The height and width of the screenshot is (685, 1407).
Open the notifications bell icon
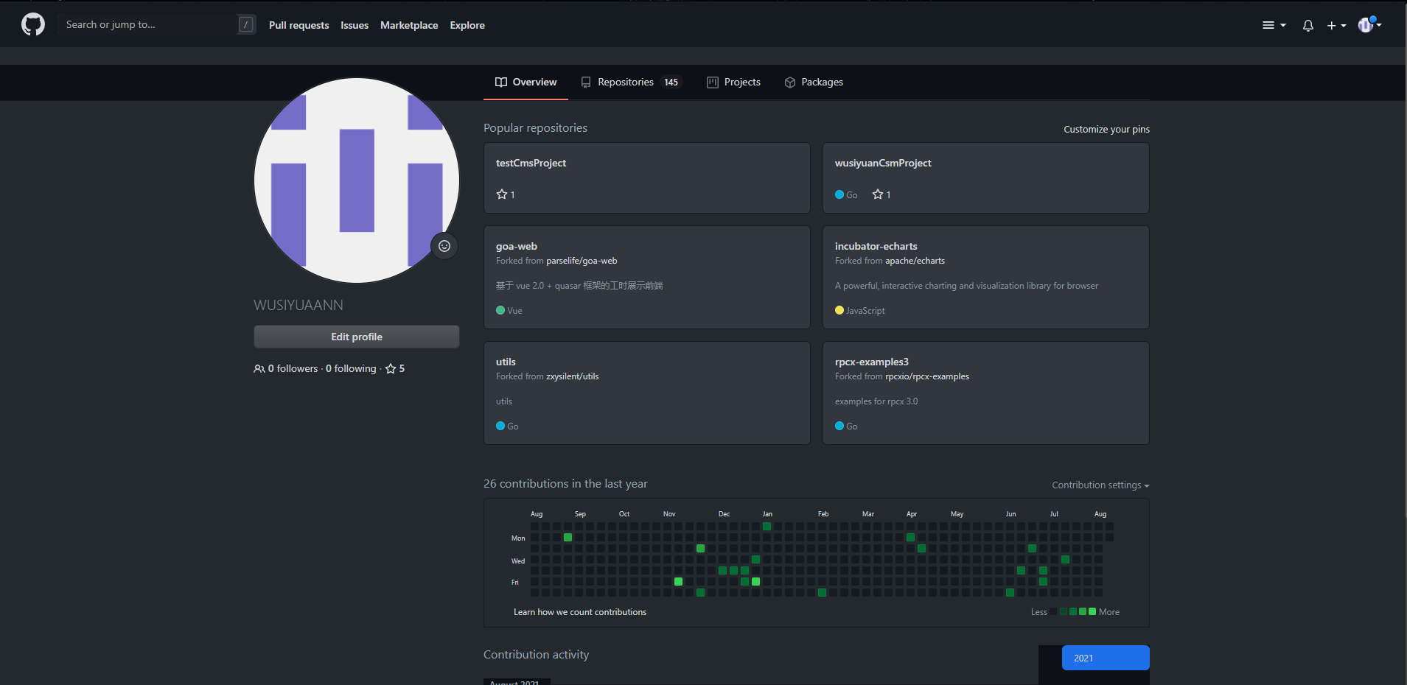(1308, 25)
